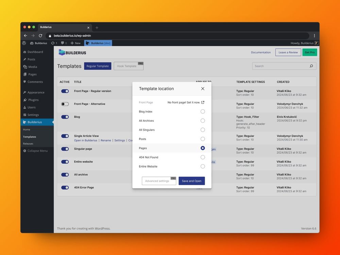The width and height of the screenshot is (340, 255).
Task: Click the external link icon beside Set it now
Action: click(x=203, y=102)
